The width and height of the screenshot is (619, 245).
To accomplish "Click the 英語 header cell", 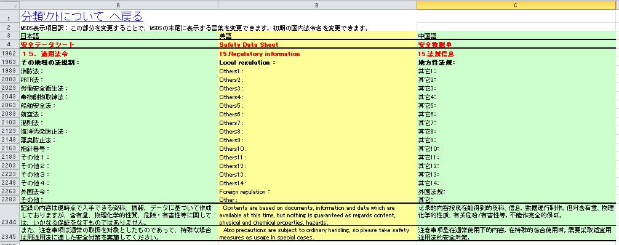I will 317,36.
